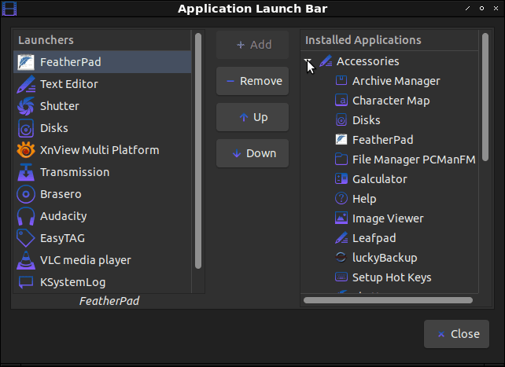Select Leafpad text under Accessories
The image size is (505, 367).
pos(374,238)
